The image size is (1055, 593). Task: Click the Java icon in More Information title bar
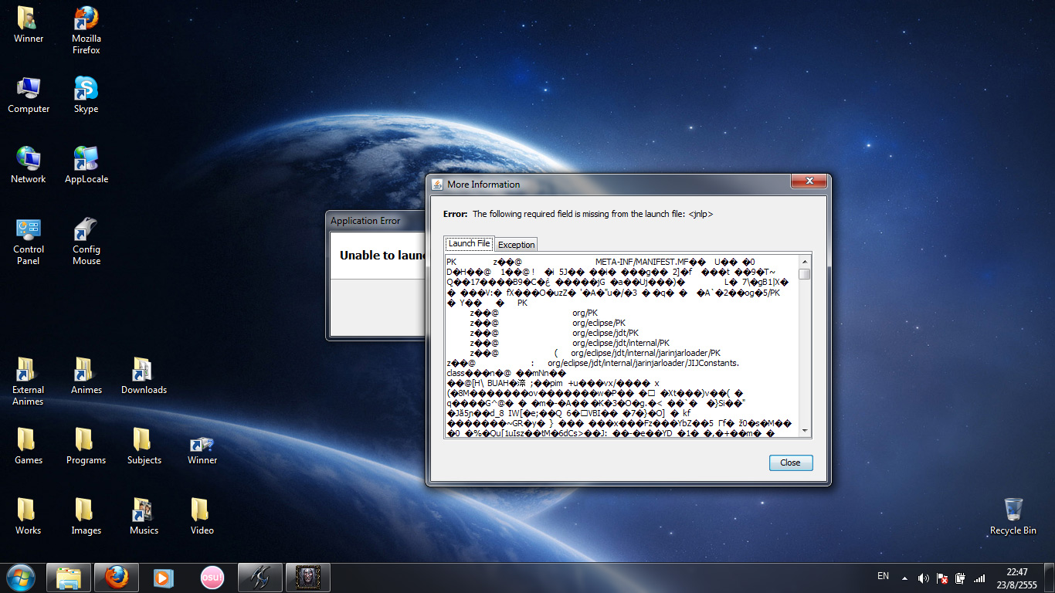point(437,185)
